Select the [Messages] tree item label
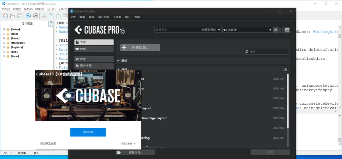This screenshot has height=159, width=342. click(18, 43)
